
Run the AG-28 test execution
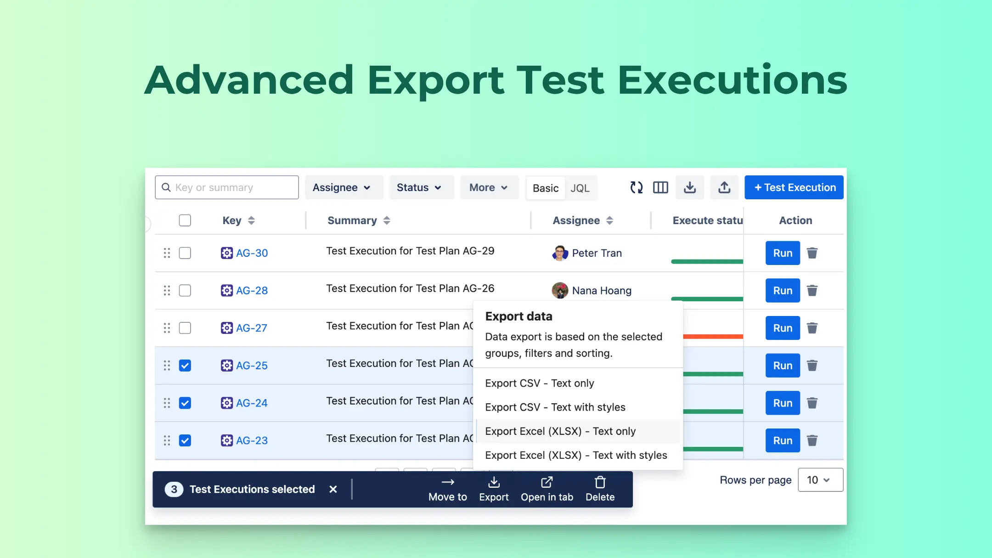click(783, 290)
